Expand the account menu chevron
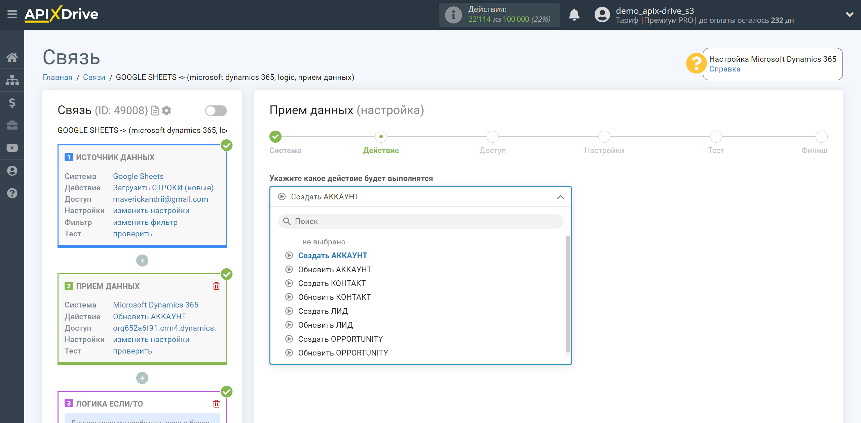This screenshot has width=861, height=423. click(x=850, y=15)
